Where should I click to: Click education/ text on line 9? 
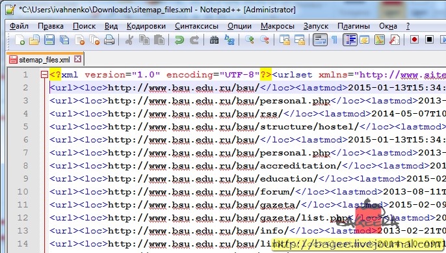tap(289, 179)
